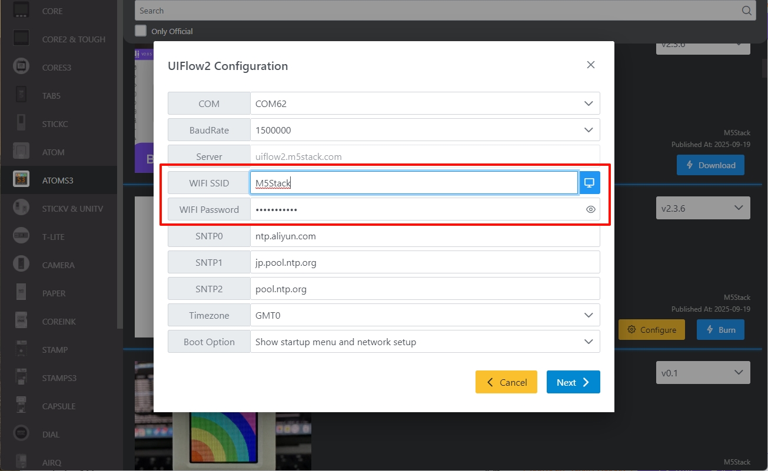
Task: Select TAB5 device icon
Action: [21, 95]
